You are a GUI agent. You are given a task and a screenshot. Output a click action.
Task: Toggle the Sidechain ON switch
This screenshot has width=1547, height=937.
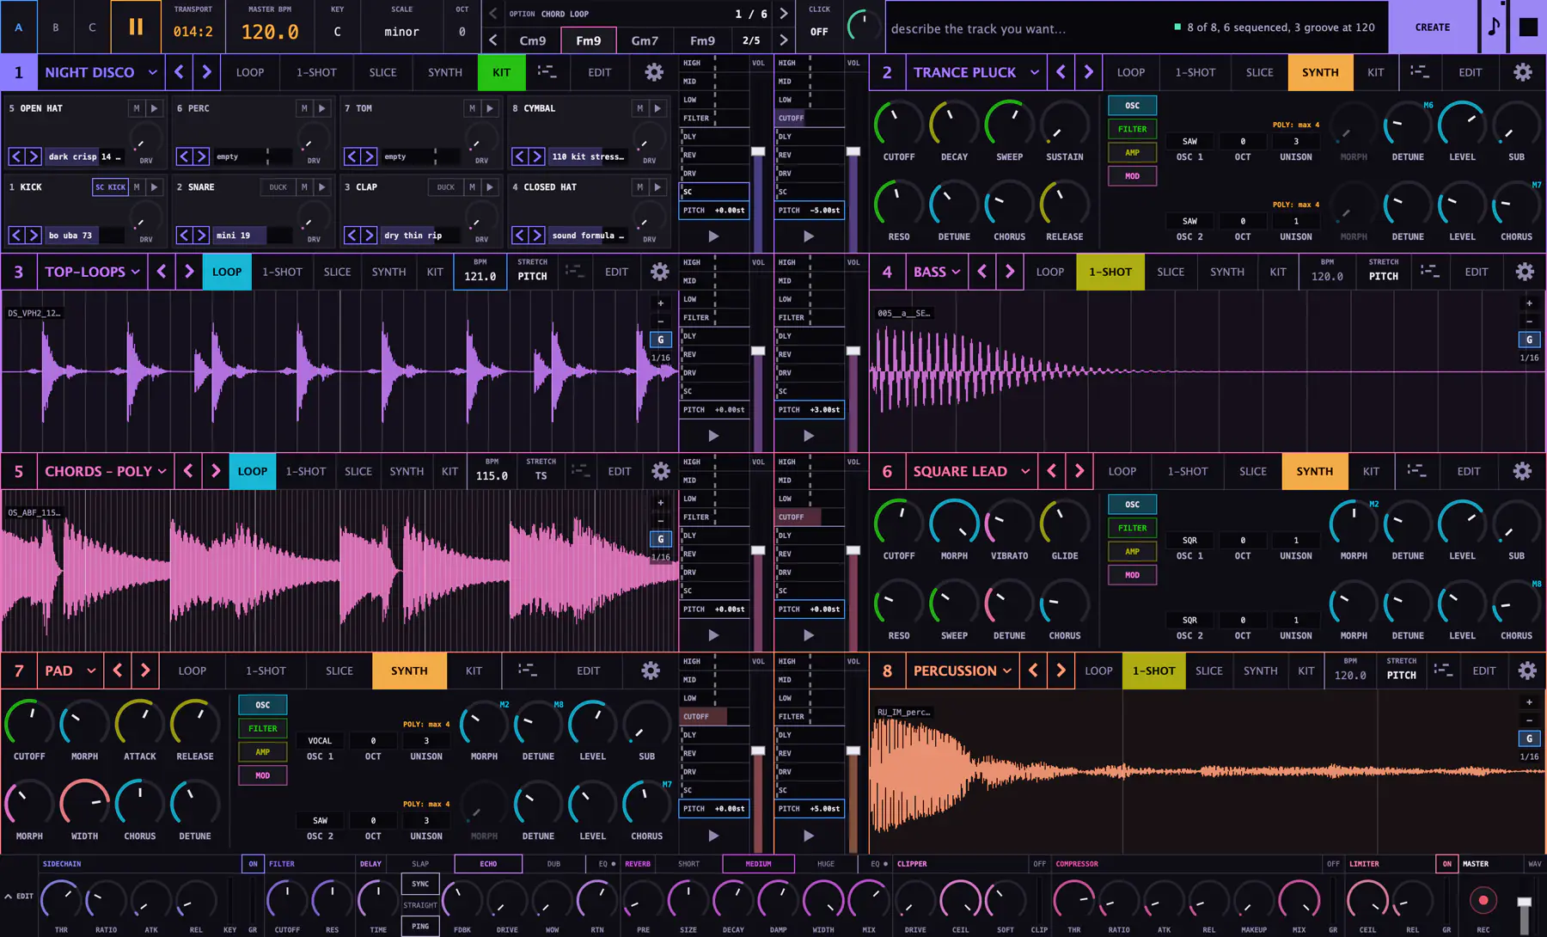253,864
